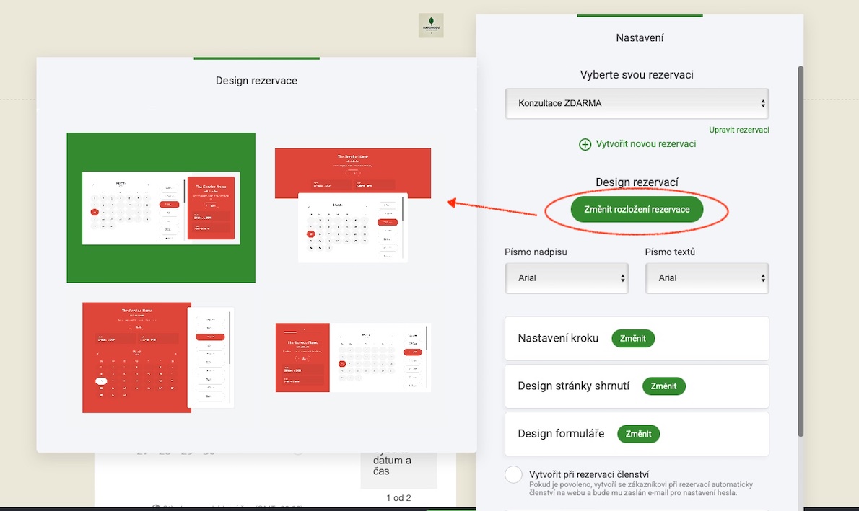Click Změnit next to Nastavení kroku

point(633,339)
